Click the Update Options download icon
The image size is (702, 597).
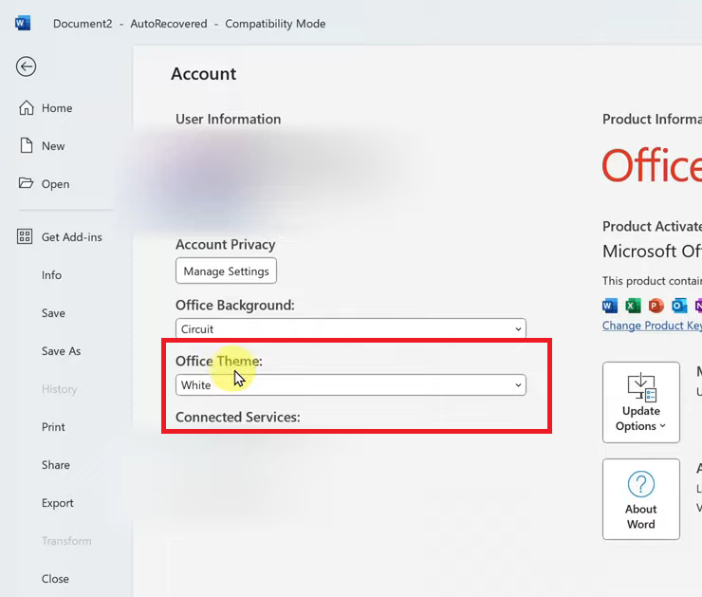pyautogui.click(x=641, y=386)
